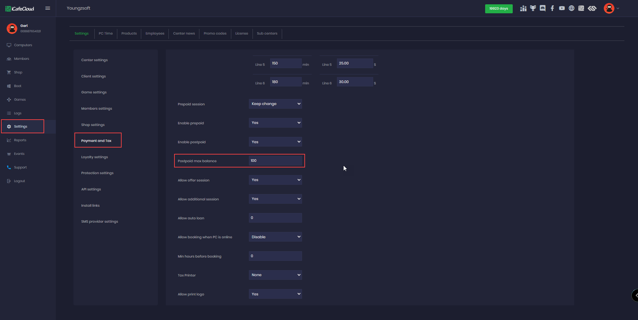Open the Promo codes tab
638x320 pixels.
click(x=215, y=33)
